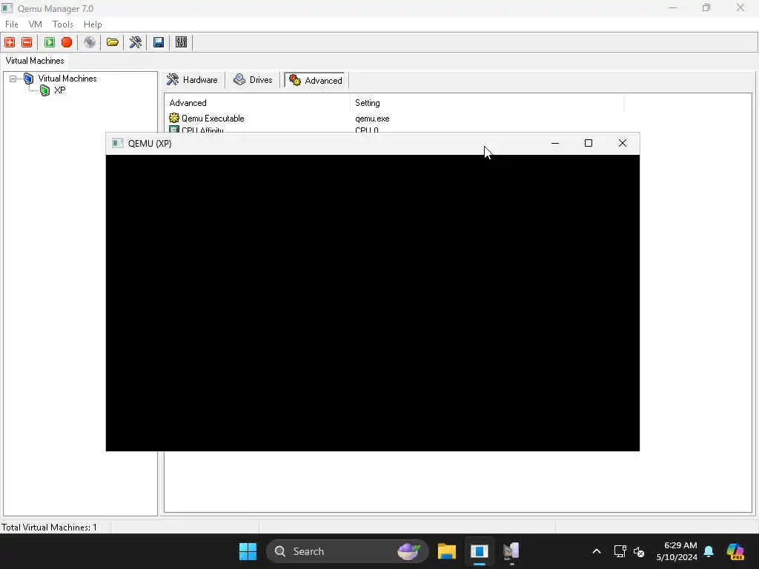Collapse the Virtual Machines tree node

coord(13,79)
